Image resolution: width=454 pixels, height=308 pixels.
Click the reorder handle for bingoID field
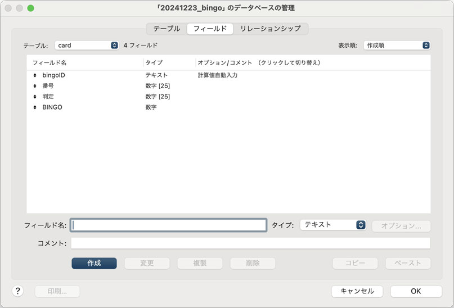[x=35, y=75]
